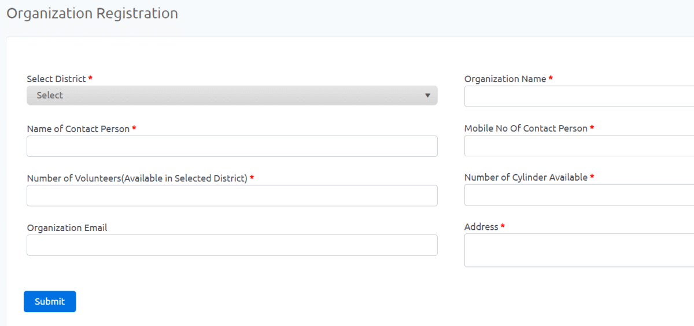Focus the Number of Cylinder Available field

579,195
